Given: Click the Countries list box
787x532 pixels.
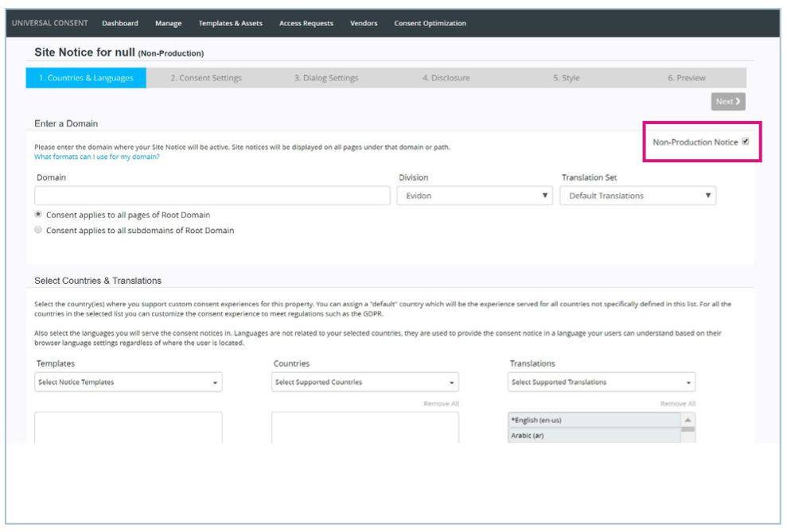Looking at the screenshot, I should coord(365,428).
